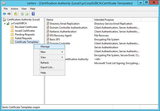The image size is (160, 111).
Task: Click the Refresh toolbar icon
Action: pos(22,14)
